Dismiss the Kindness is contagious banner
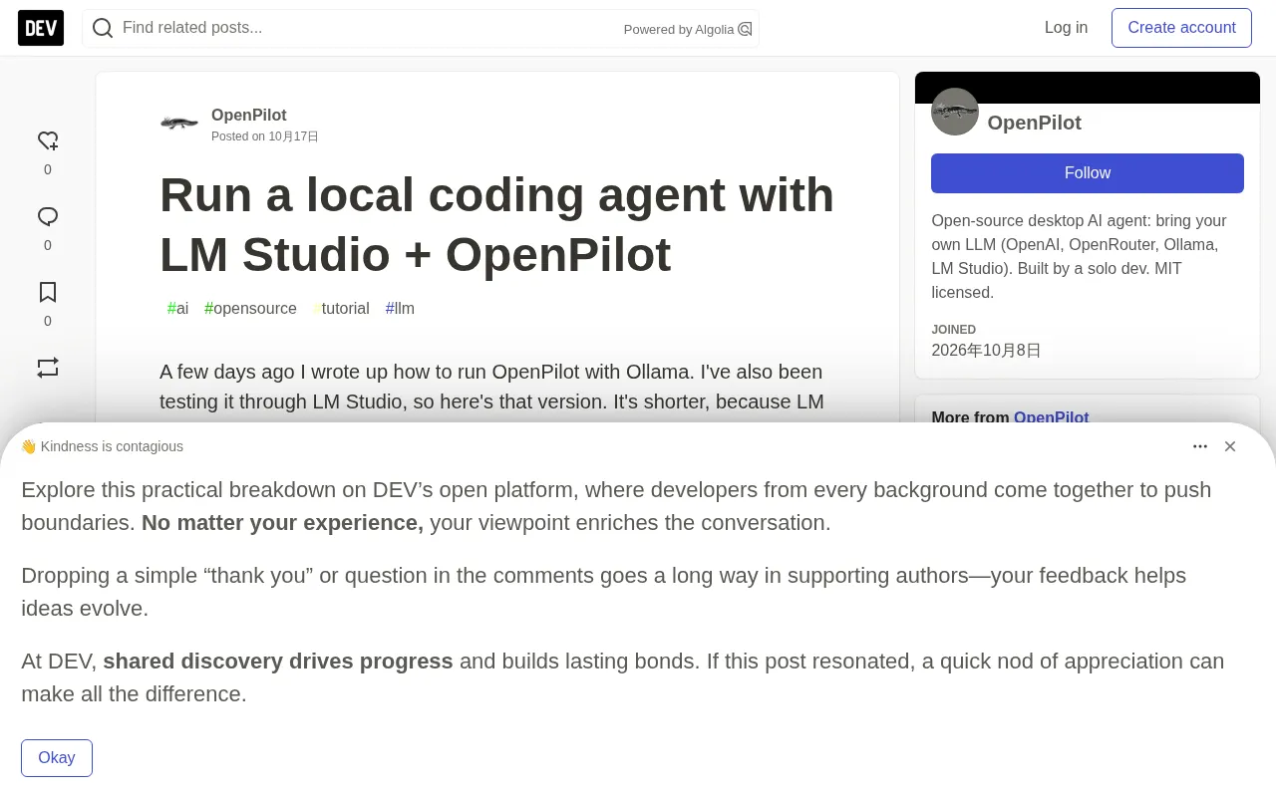 (1230, 446)
